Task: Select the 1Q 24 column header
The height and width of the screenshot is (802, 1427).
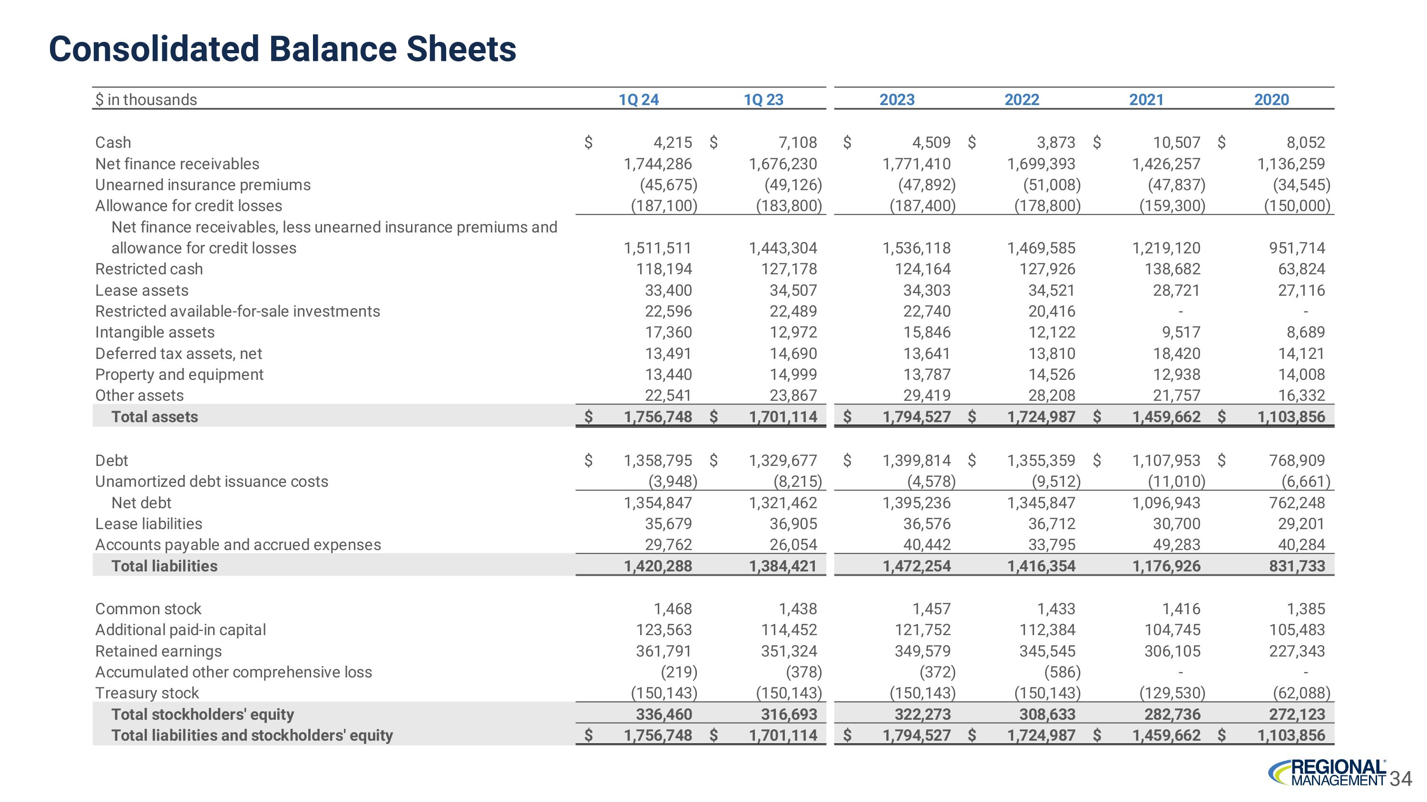Action: coord(638,100)
